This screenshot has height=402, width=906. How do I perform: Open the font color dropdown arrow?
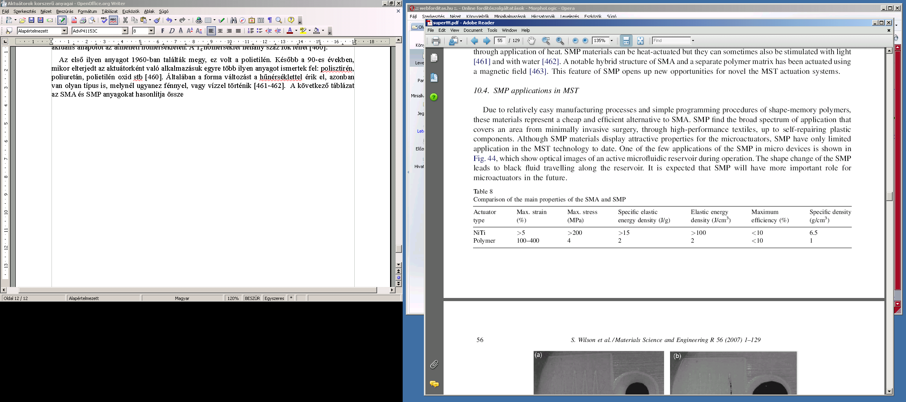coord(296,31)
